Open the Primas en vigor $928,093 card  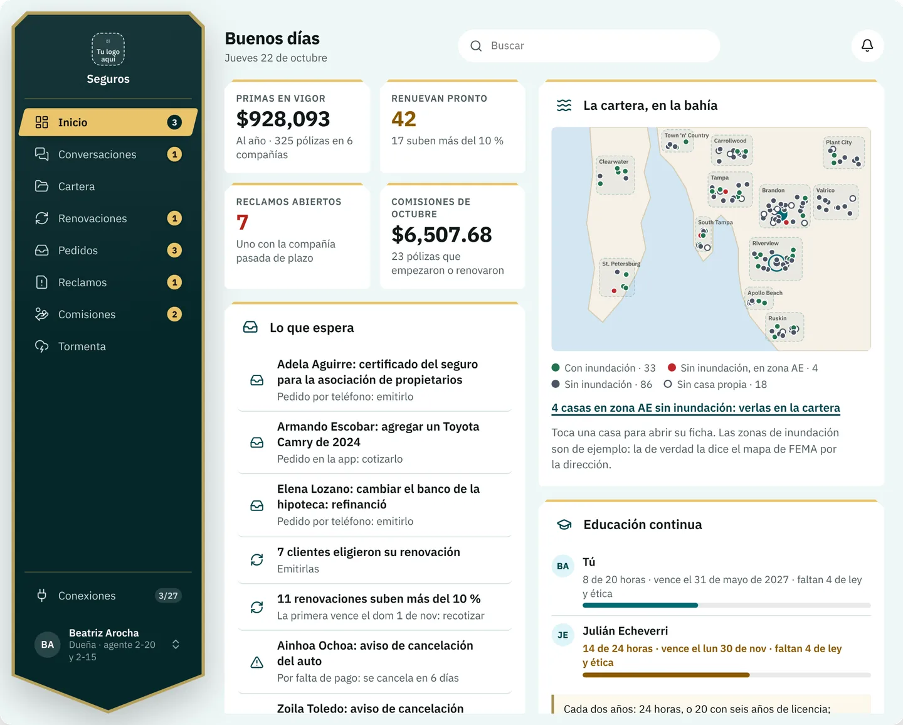[x=297, y=127]
